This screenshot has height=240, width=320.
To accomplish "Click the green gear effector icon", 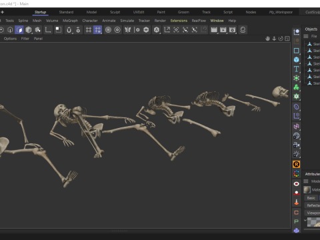I will click(297, 97).
